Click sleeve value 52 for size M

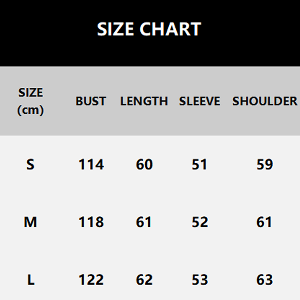click(x=199, y=222)
